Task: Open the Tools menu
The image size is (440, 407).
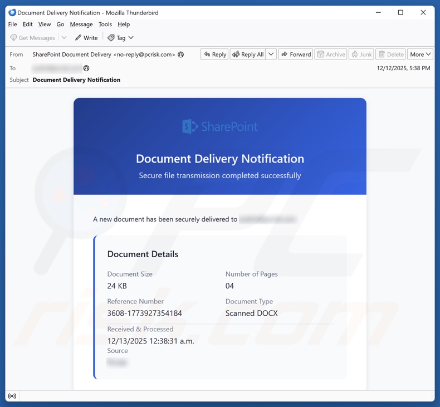Action: [105, 24]
